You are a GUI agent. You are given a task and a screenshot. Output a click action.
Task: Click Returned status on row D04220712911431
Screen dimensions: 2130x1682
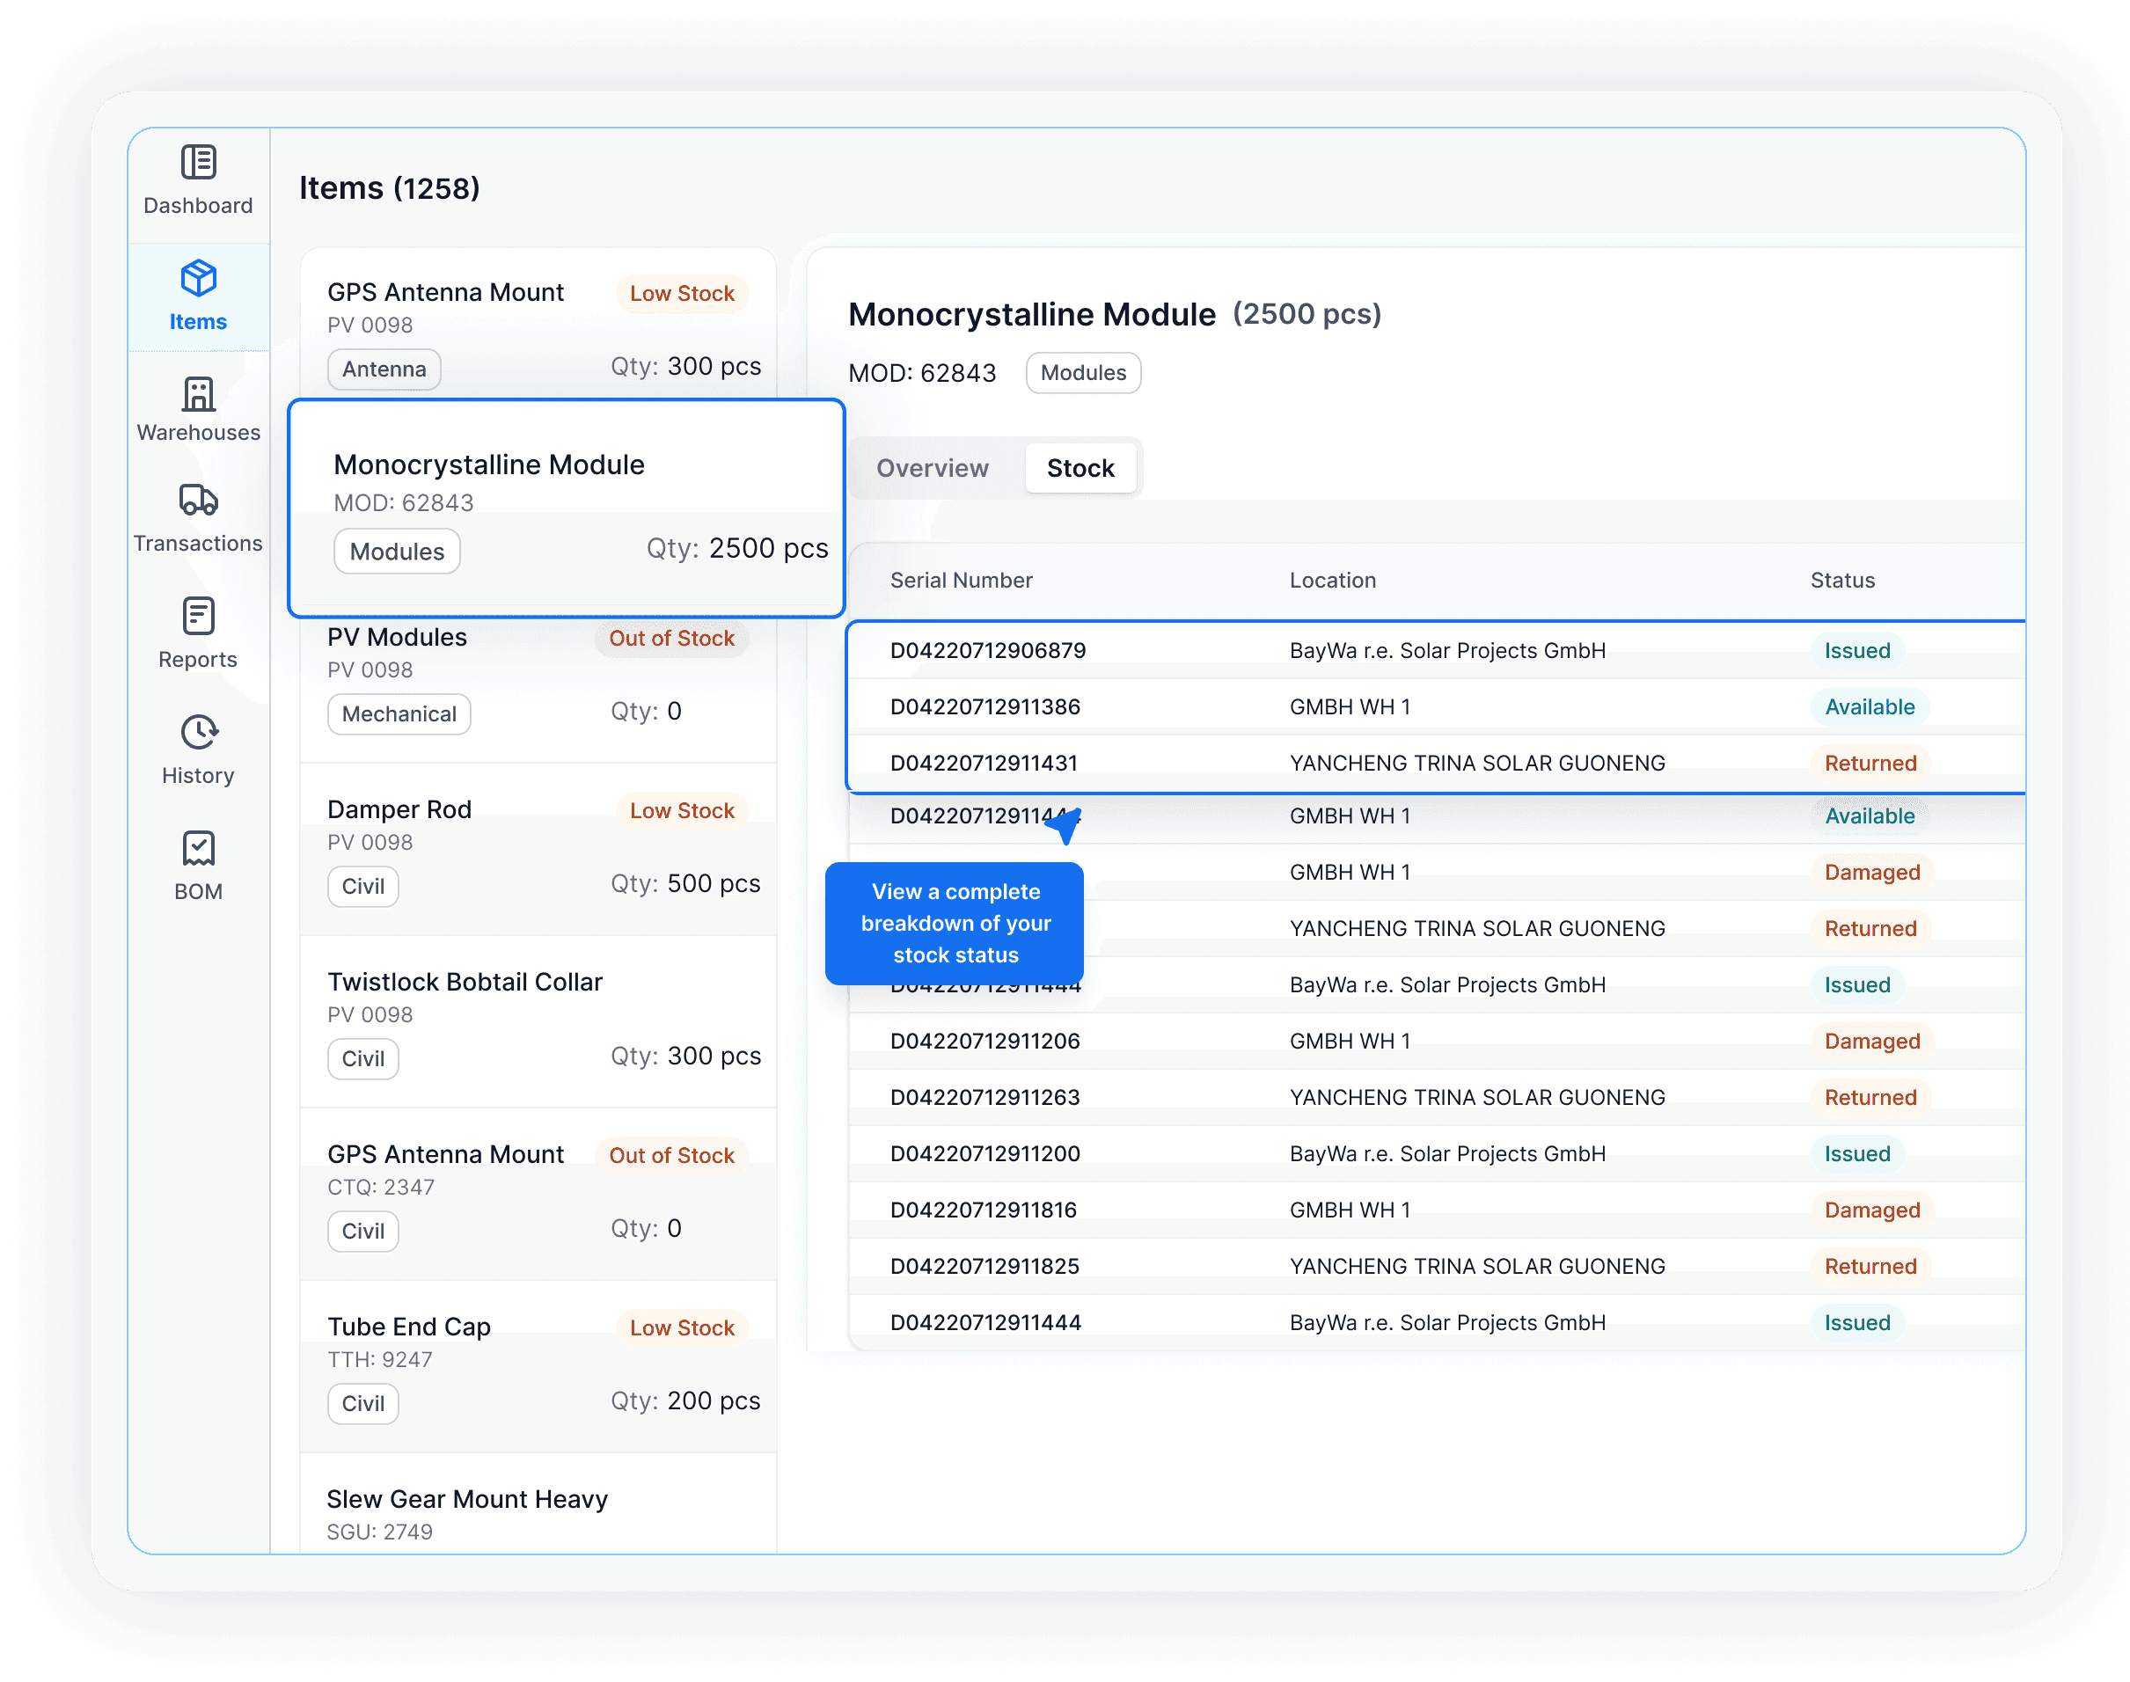1870,762
